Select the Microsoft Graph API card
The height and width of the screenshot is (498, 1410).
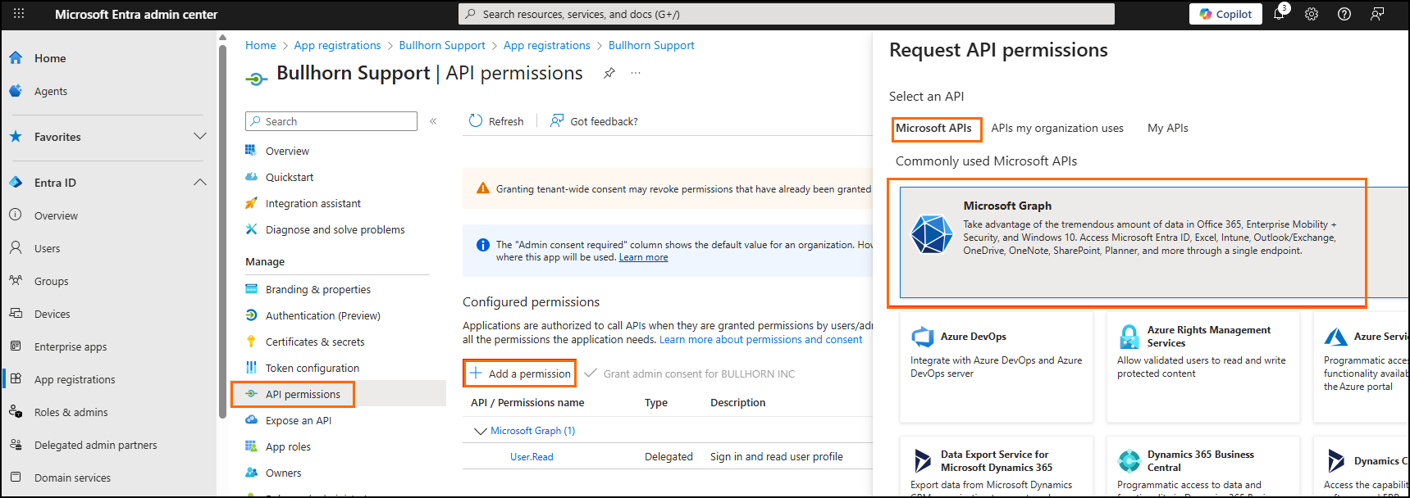[1154, 242]
